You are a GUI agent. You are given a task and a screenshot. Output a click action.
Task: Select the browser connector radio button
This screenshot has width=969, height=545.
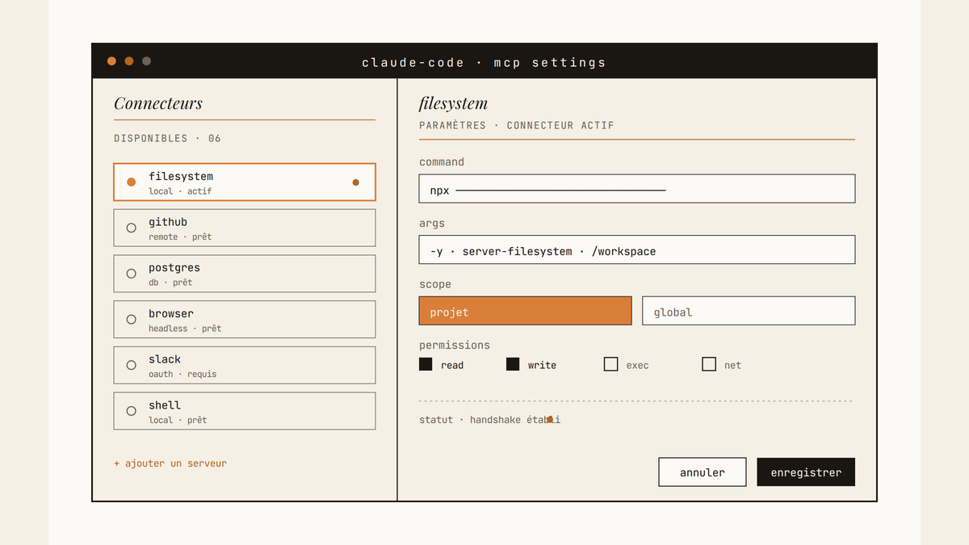click(132, 320)
